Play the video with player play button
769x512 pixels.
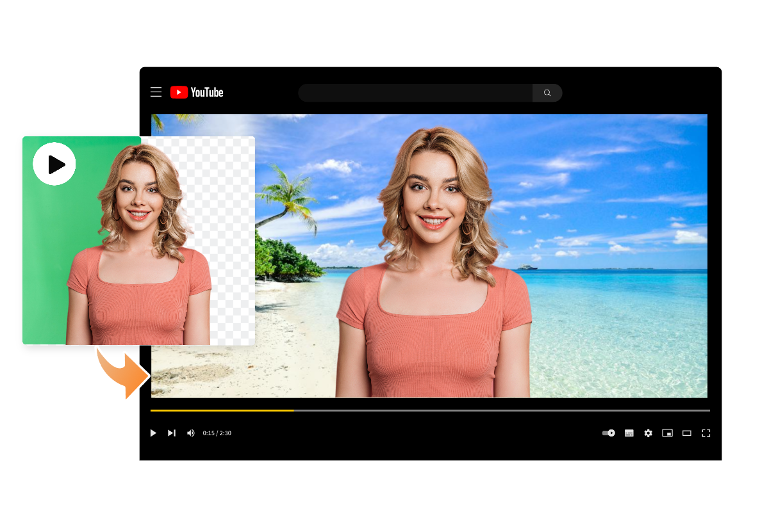click(x=153, y=433)
